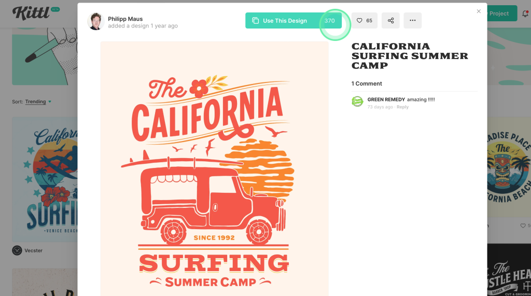The height and width of the screenshot is (296, 531).
Task: Click the heart icon to like the design
Action: point(364,21)
